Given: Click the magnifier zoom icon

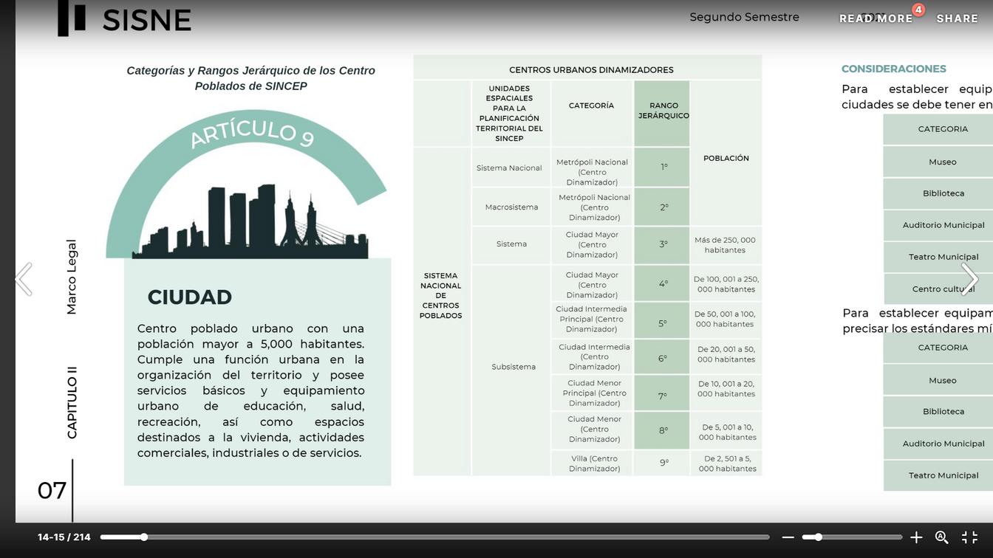Looking at the screenshot, I should pos(942,537).
